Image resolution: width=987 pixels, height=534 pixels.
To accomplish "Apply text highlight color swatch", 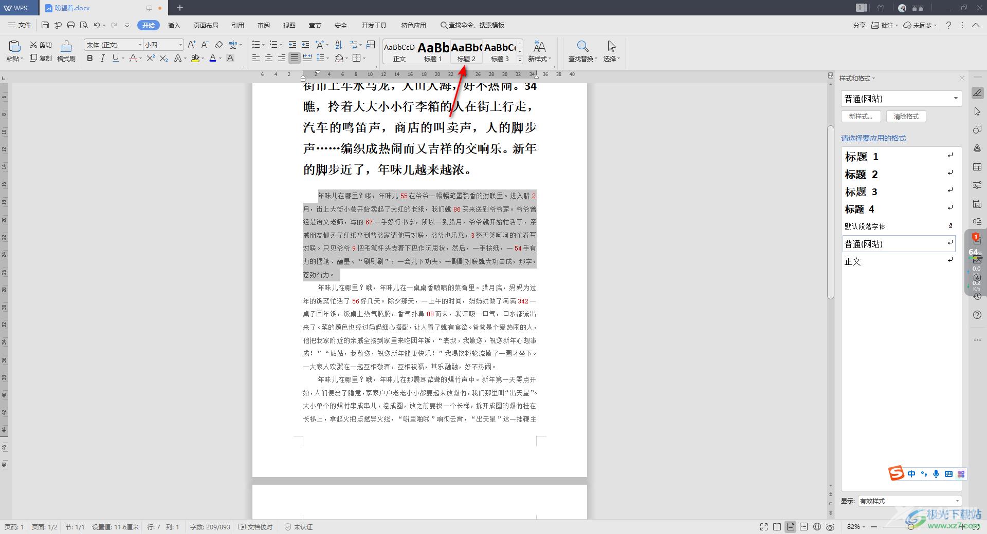I will [x=195, y=59].
